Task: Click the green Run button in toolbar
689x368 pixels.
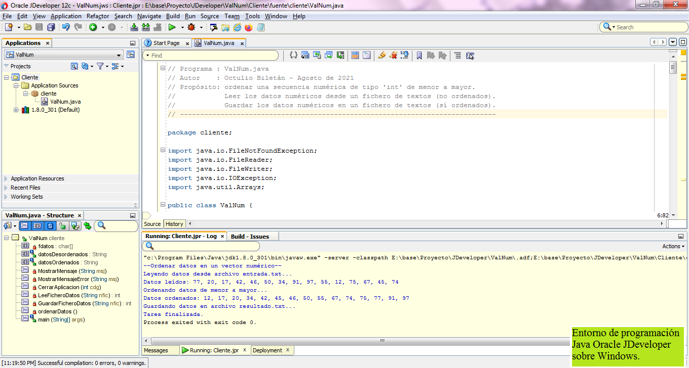Action: point(172,27)
